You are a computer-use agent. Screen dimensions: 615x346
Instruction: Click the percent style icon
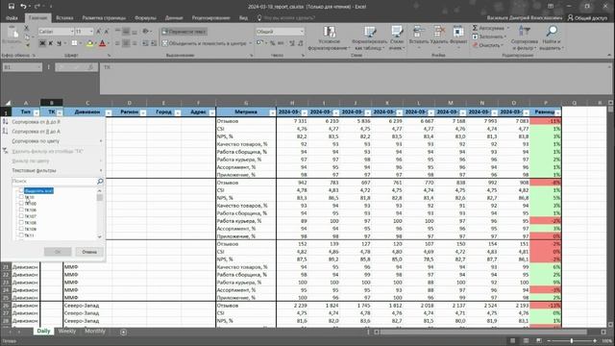click(272, 43)
